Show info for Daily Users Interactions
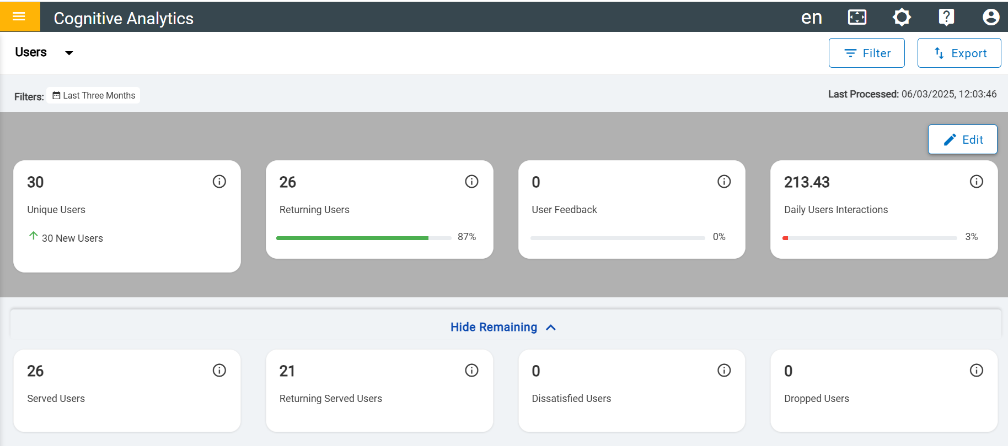 [x=977, y=181]
